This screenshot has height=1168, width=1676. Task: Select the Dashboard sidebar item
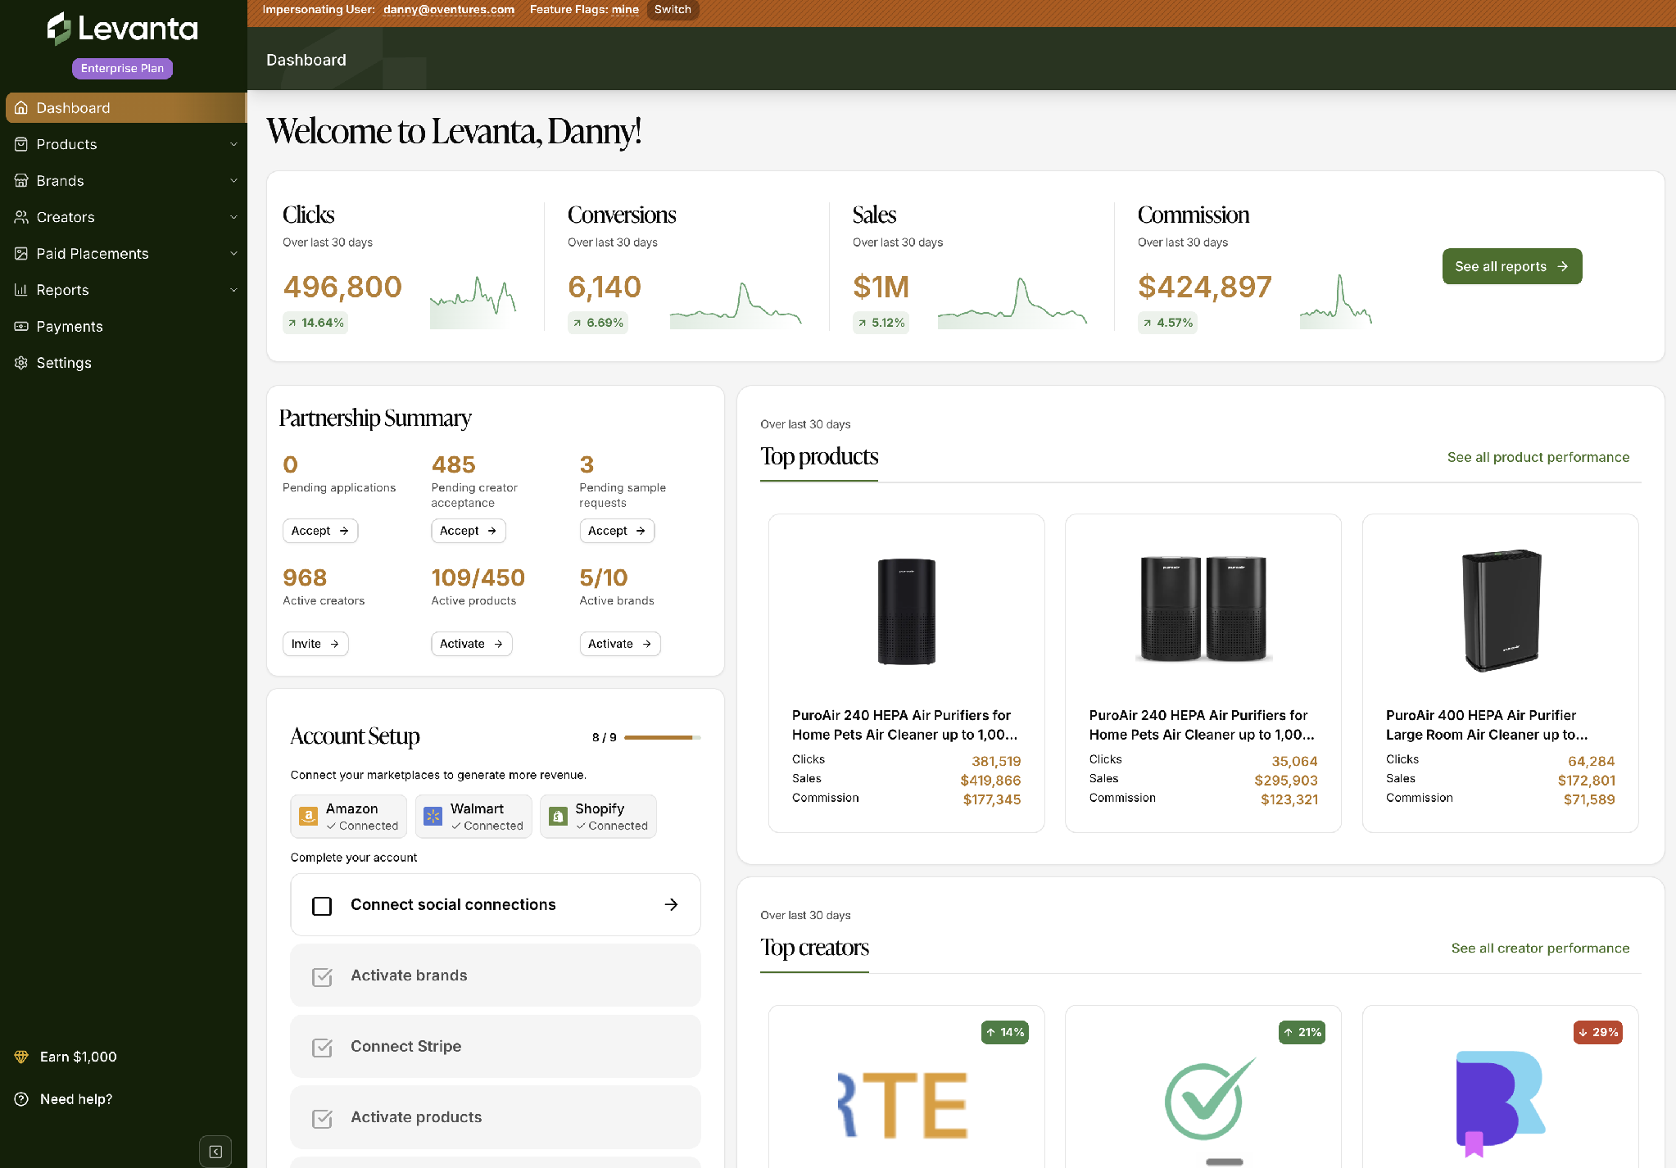[125, 108]
